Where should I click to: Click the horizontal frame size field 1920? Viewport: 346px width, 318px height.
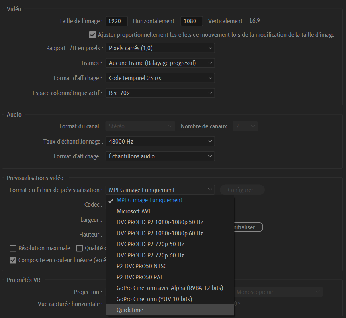[x=116, y=21]
